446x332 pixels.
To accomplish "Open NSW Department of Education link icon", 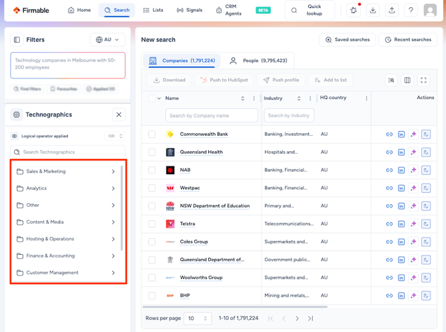I will pos(389,206).
